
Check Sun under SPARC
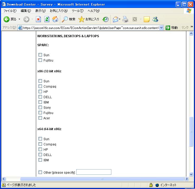click(x=40, y=55)
